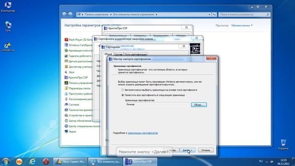
Task: Open Центр обновления Windows item
Action: pyautogui.click(x=78, y=121)
